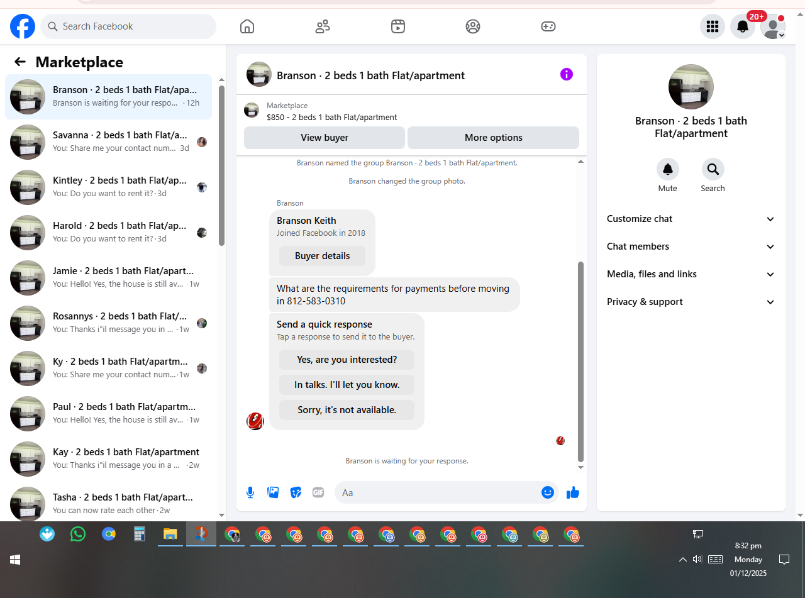Click the sender avatar beside quick responses
The image size is (805, 598).
pos(255,421)
